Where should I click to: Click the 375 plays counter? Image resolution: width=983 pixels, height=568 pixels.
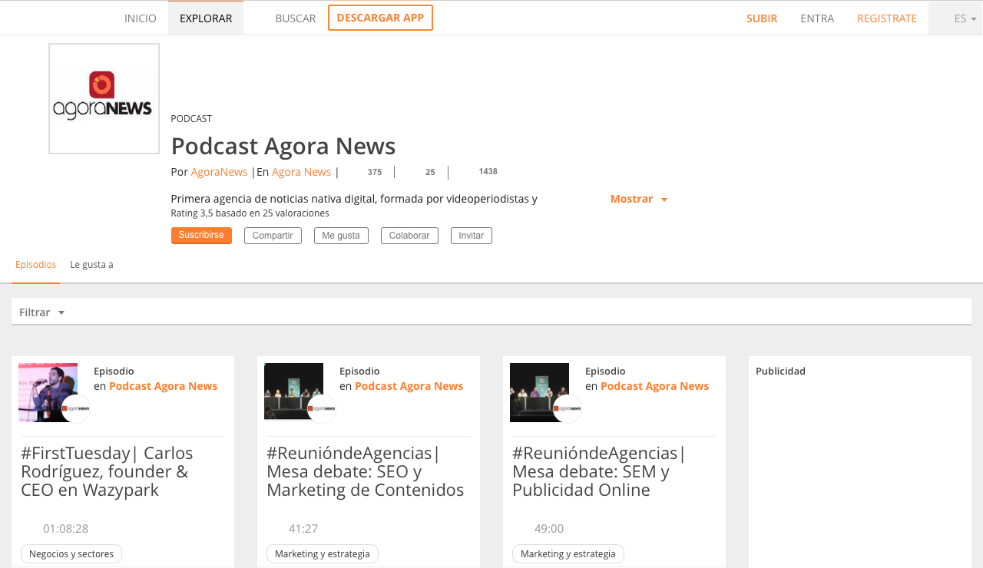coord(374,172)
